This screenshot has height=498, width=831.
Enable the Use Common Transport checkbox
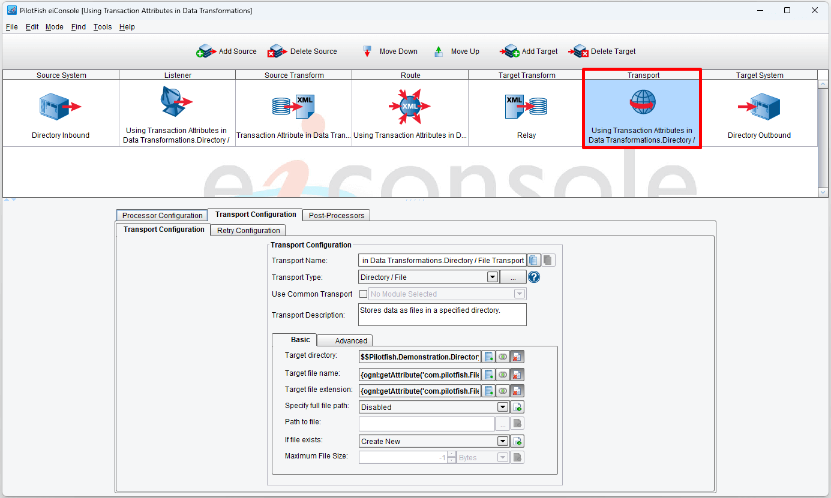tap(363, 294)
